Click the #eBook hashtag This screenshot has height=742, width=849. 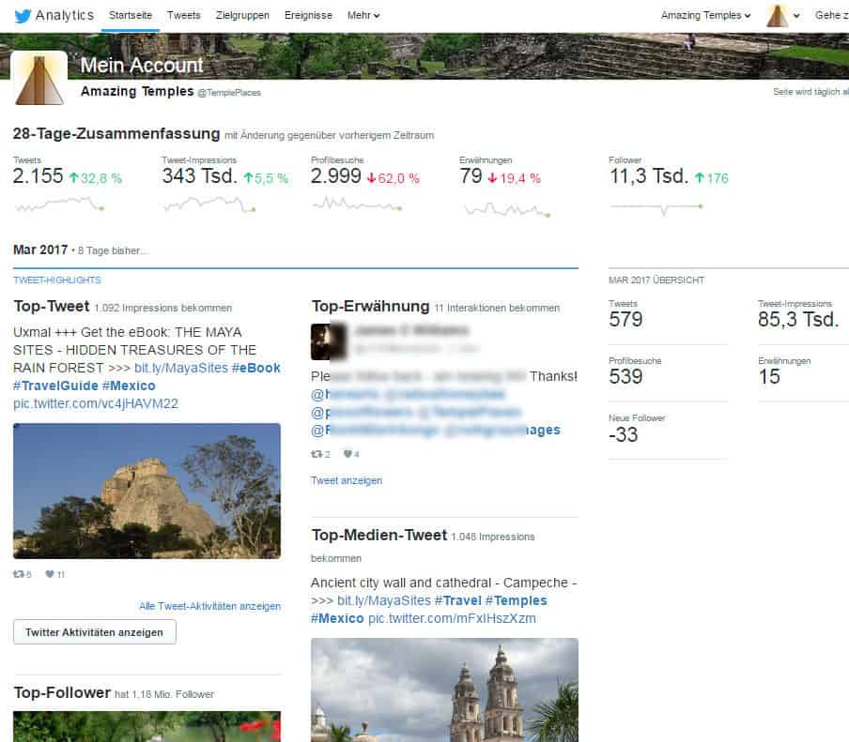tap(256, 368)
